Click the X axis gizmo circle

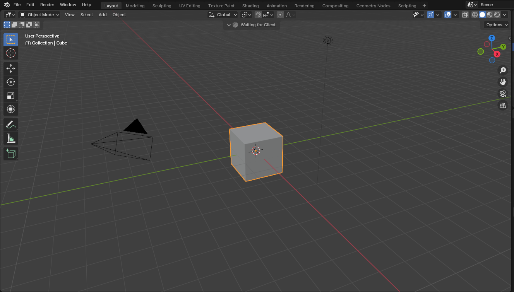pos(497,54)
